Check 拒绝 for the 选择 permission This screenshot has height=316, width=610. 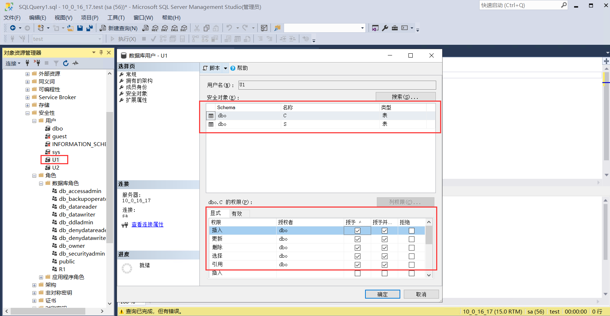pyautogui.click(x=412, y=256)
